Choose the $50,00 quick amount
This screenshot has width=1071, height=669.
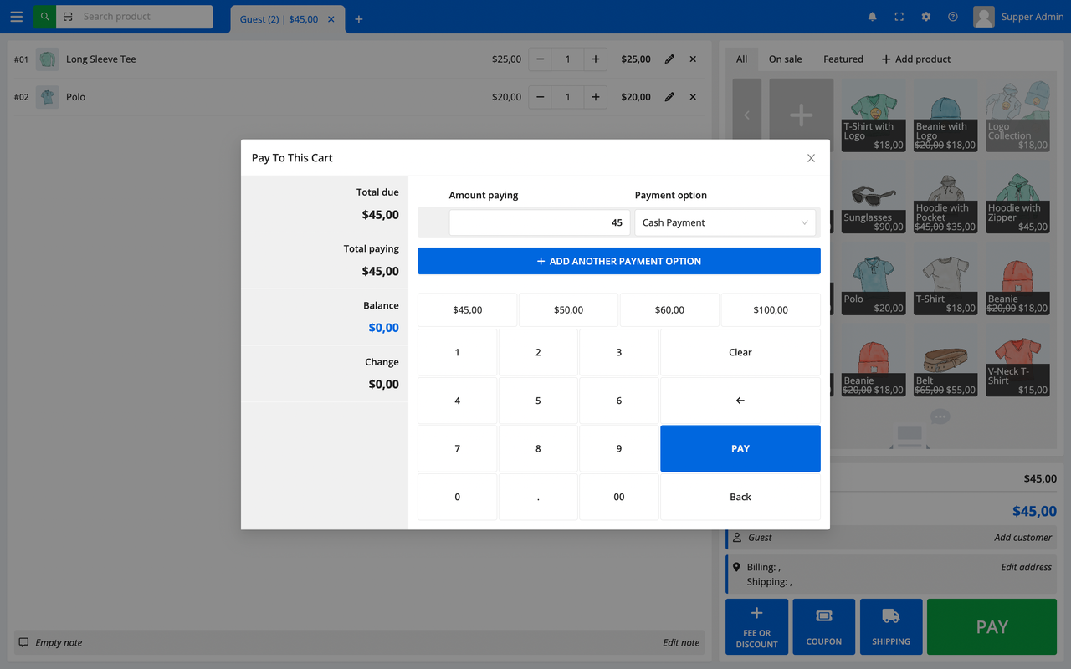tap(568, 310)
